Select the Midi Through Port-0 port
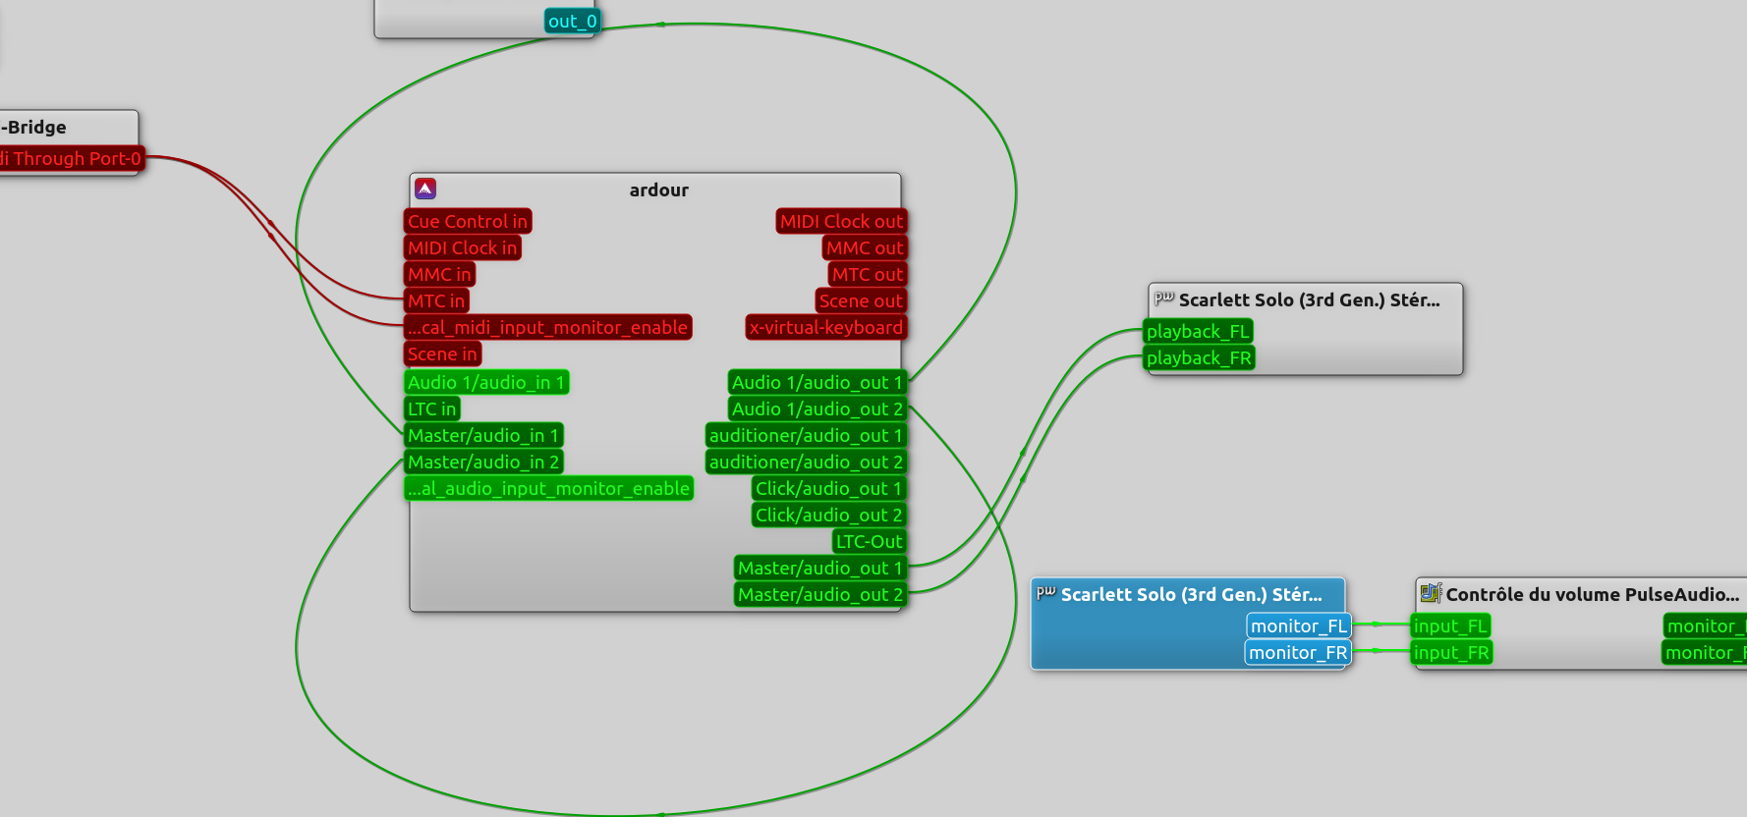Viewport: 1747px width, 817px height. click(71, 159)
